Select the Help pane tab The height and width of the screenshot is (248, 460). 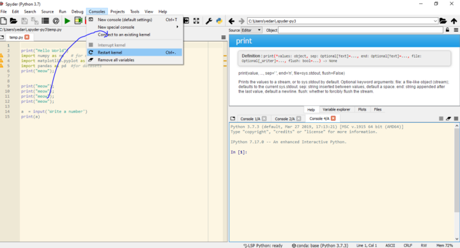[x=311, y=110]
